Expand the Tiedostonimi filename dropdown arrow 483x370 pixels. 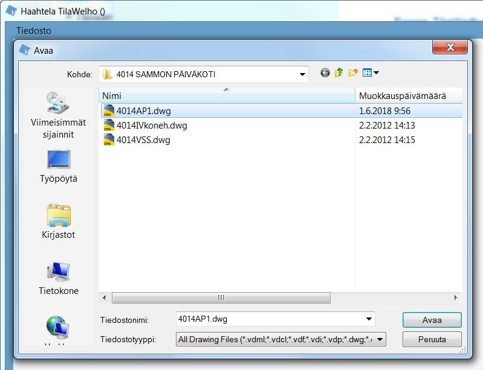369,319
